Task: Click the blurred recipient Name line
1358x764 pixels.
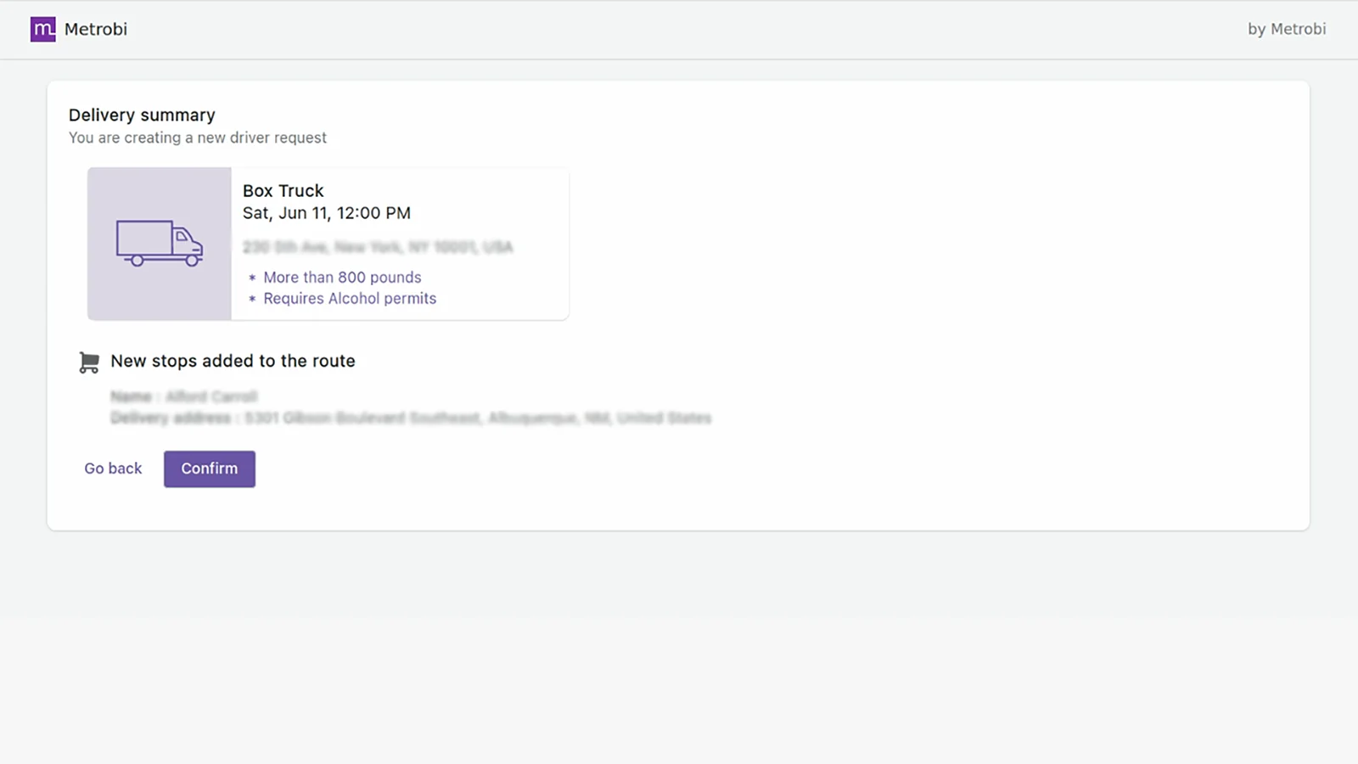Action: pyautogui.click(x=184, y=396)
